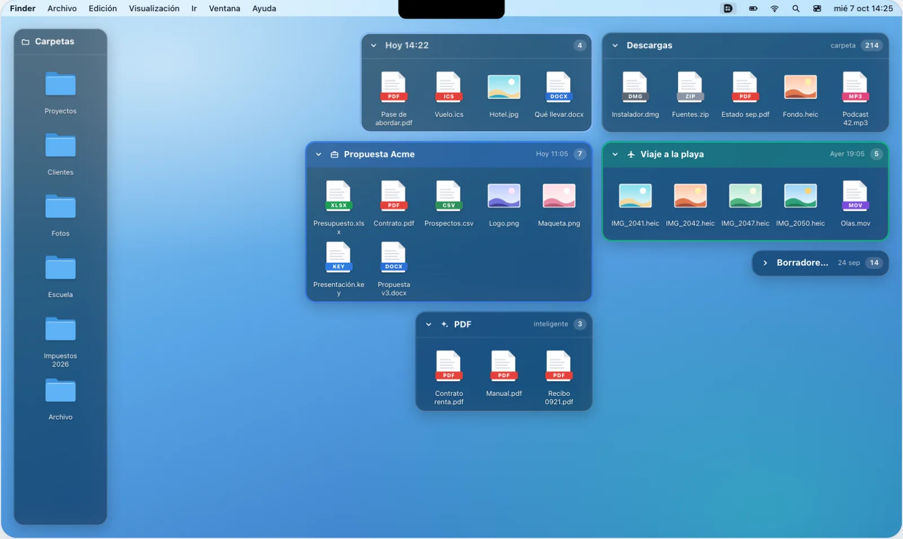Image resolution: width=903 pixels, height=539 pixels.
Task: Click the Carpetas panel header
Action: click(x=60, y=42)
